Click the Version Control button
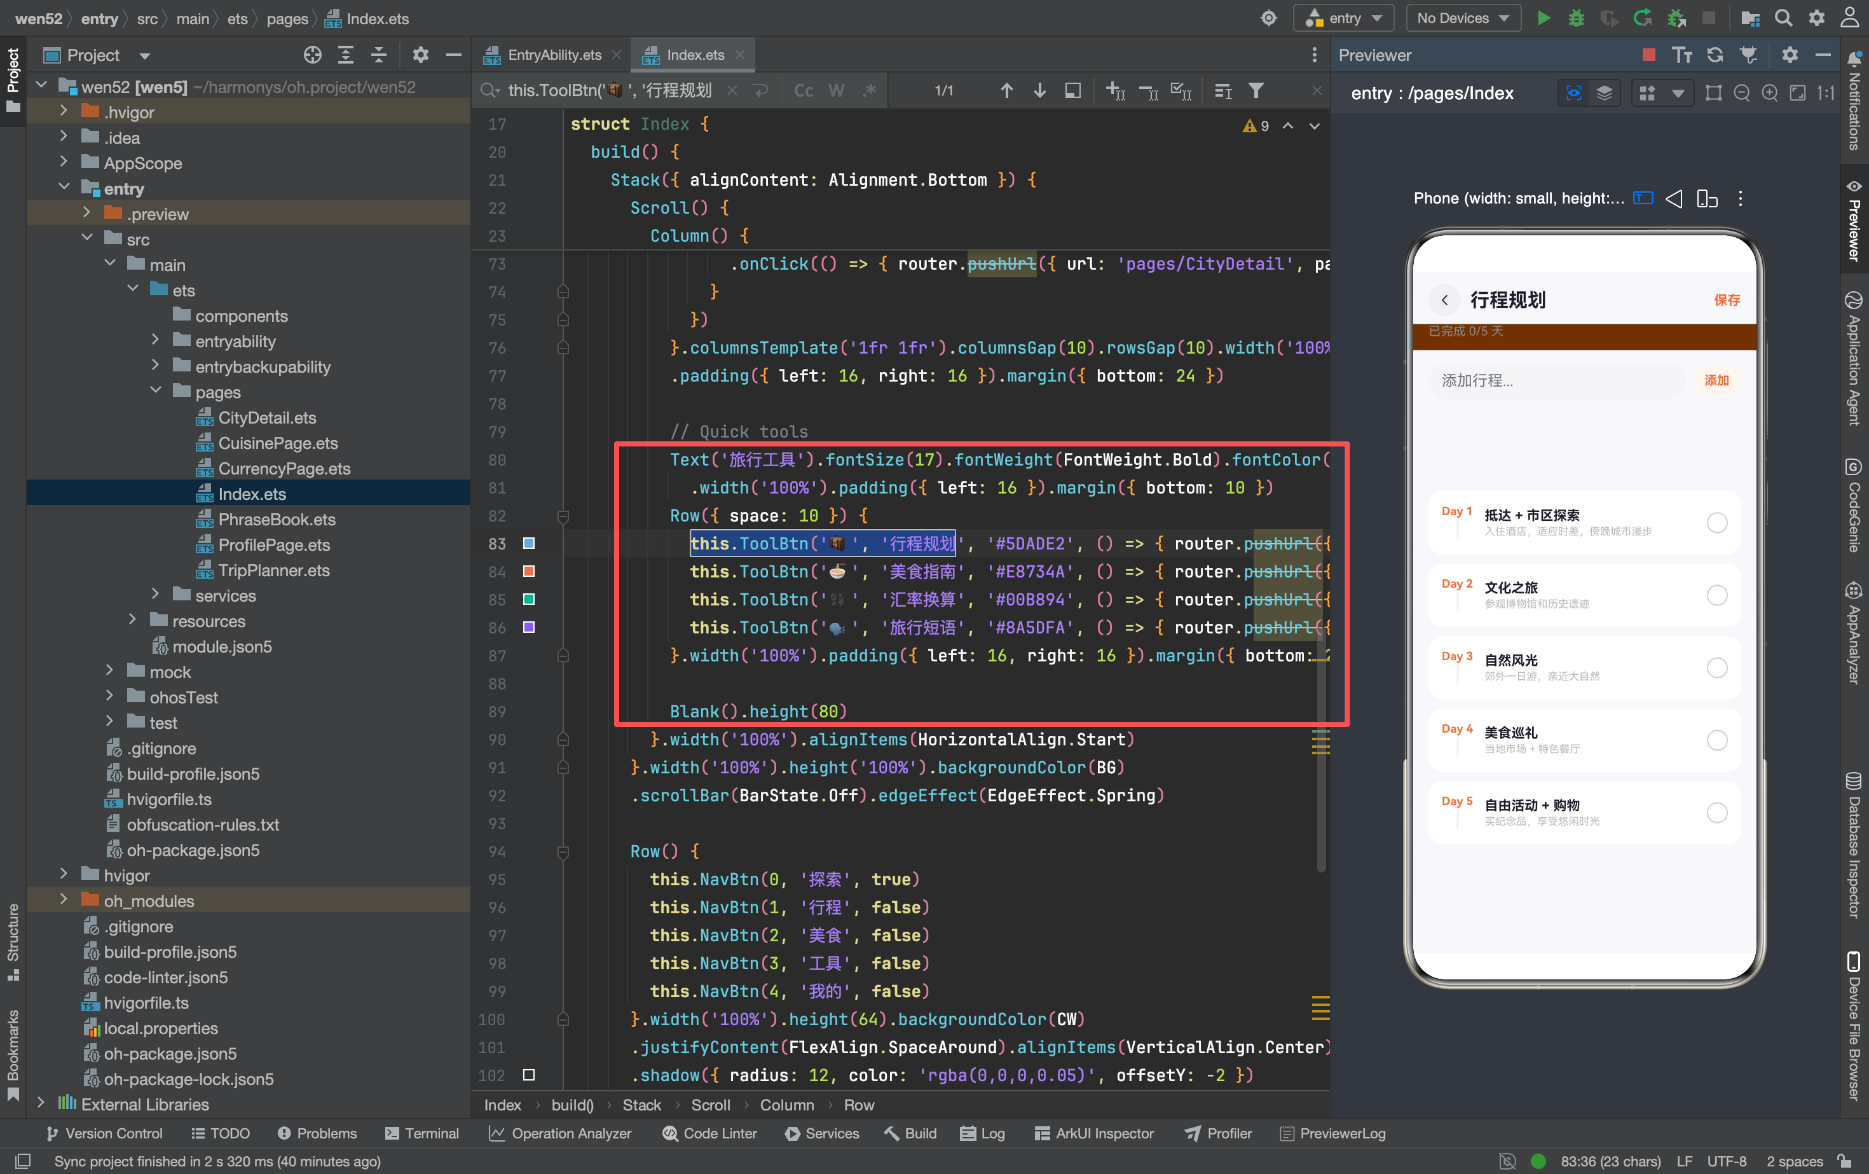This screenshot has width=1869, height=1174. 105,1134
